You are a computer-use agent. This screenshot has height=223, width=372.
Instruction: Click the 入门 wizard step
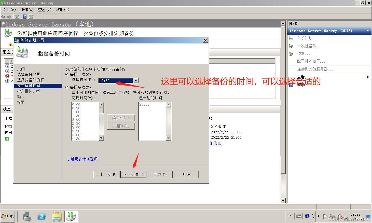21,69
